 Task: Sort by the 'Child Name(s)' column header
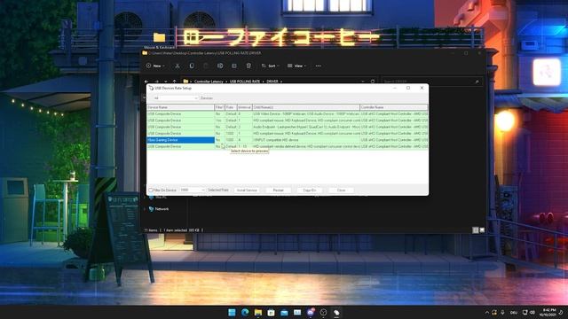click(x=306, y=107)
